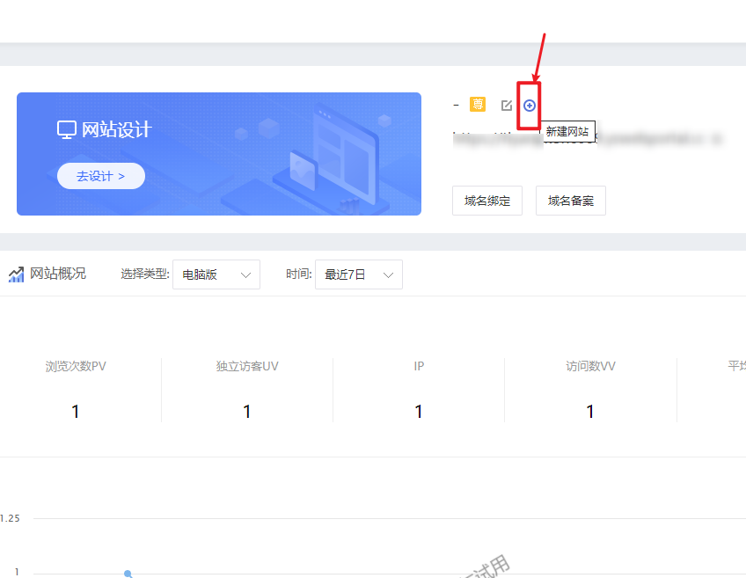Click the 域名绑定 button

487,201
